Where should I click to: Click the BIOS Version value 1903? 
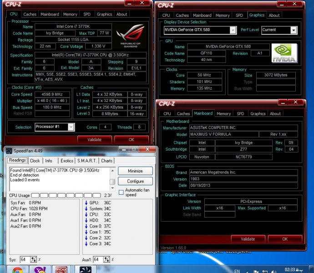[243, 179]
